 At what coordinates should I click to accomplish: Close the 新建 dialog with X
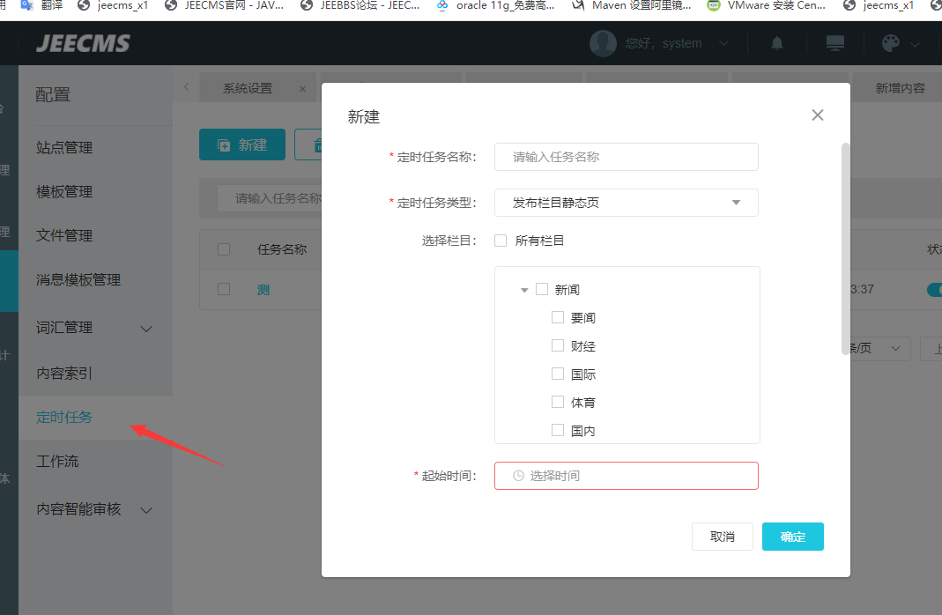coord(818,115)
